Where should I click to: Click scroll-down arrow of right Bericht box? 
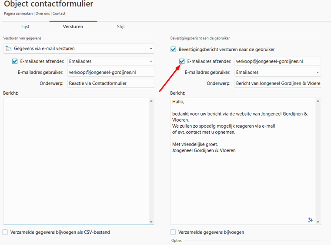point(318,222)
